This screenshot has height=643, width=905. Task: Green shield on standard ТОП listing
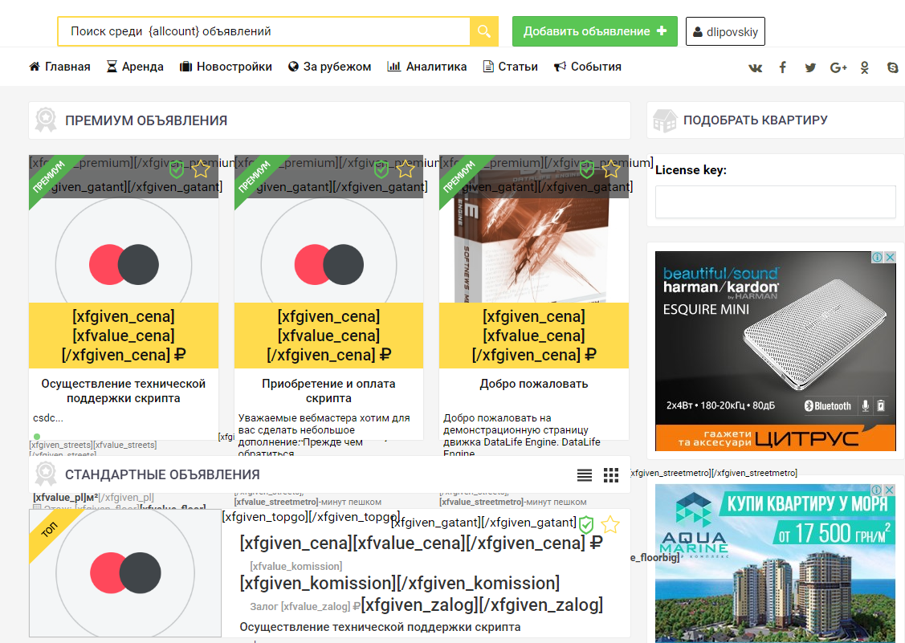(586, 525)
